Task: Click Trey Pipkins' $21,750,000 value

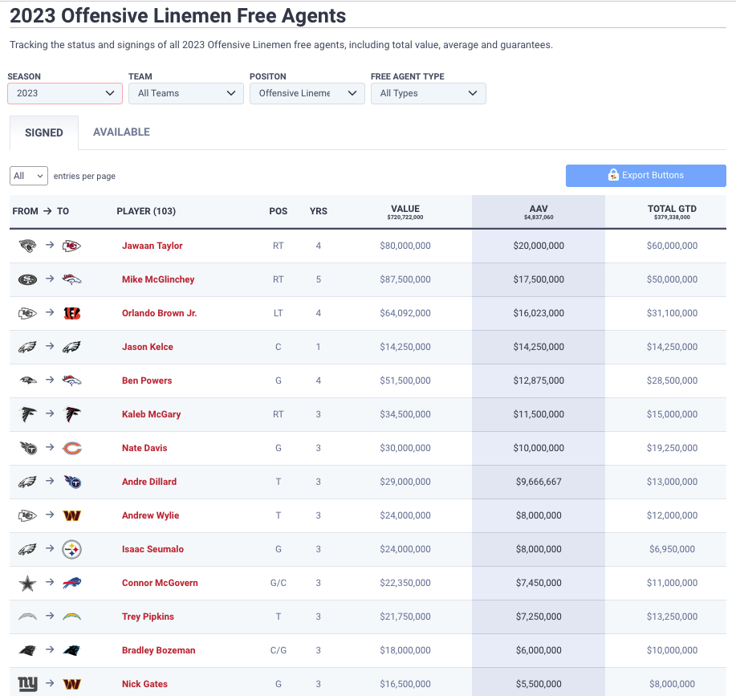Action: pos(405,617)
